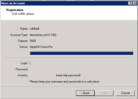Select the name value sdfdfadf
The width and height of the screenshot is (138, 99).
(34, 29)
